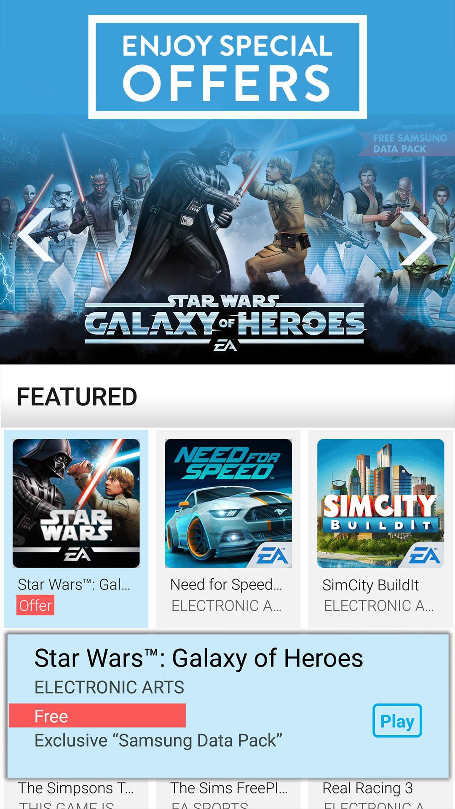
Task: Open Need for Speed app icon
Action: tap(228, 503)
